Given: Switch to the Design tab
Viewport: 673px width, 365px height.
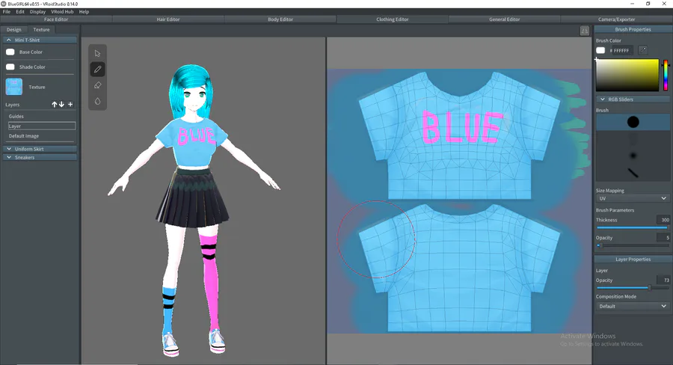Looking at the screenshot, I should tap(13, 30).
